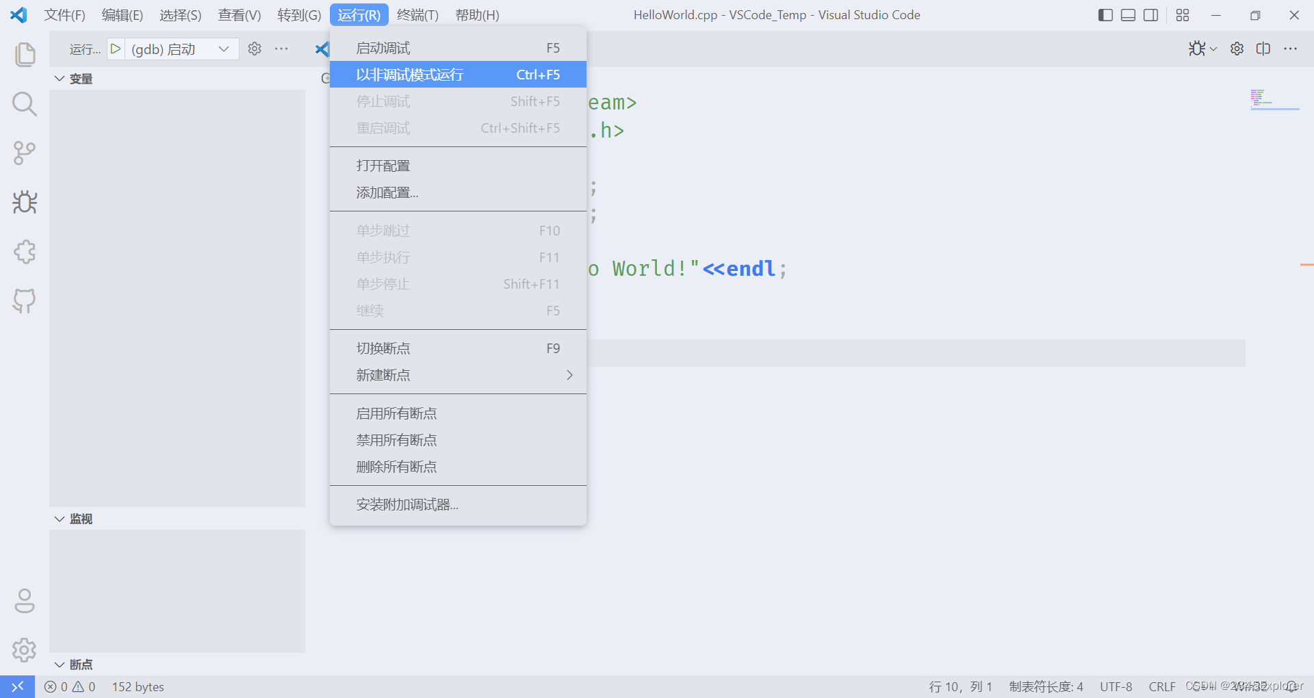Screen dimensions: 1314x698
Task: Expand the 新建断点 submenu
Action: pos(458,375)
